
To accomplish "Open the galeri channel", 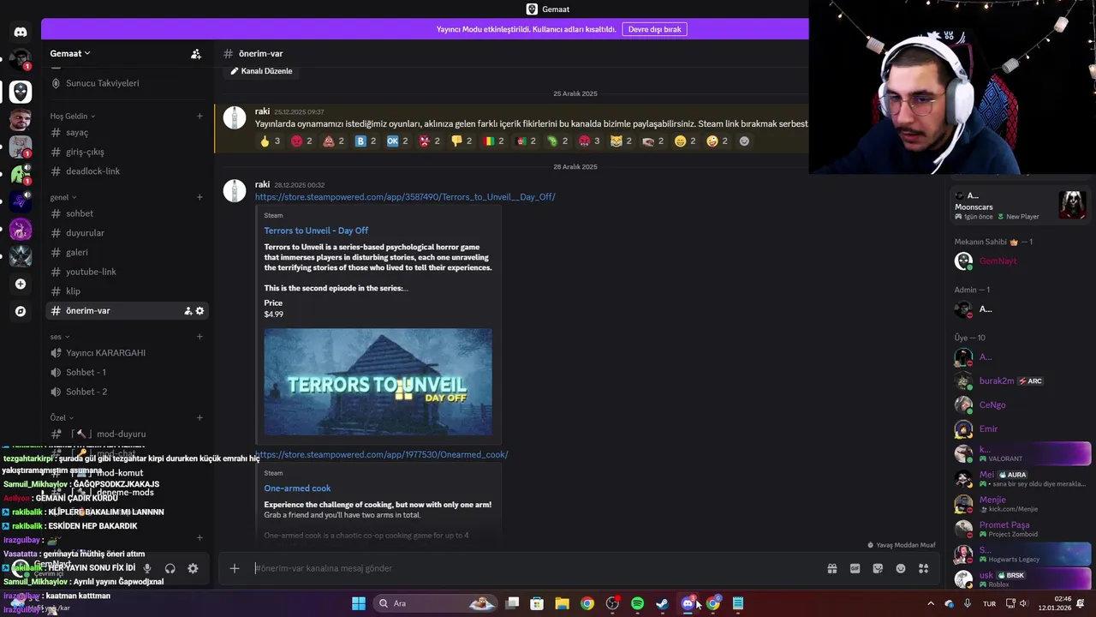I will [127, 253].
